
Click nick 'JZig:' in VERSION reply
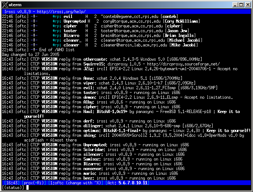89,69
